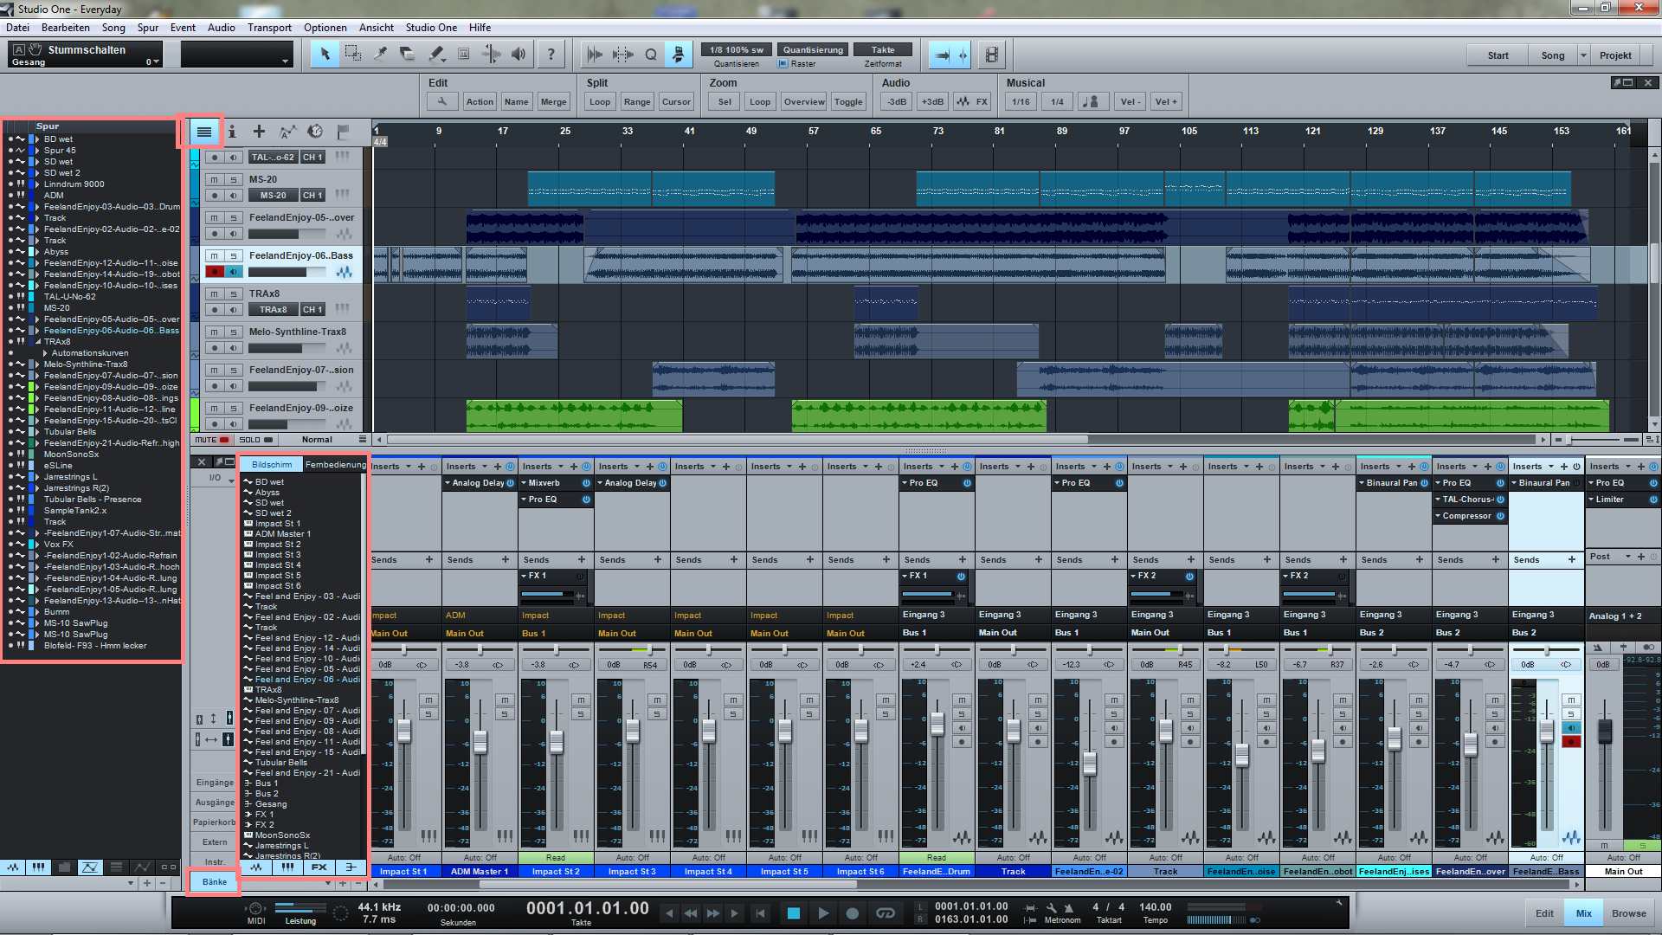
Task: Click the +3dB audio button
Action: tap(932, 101)
